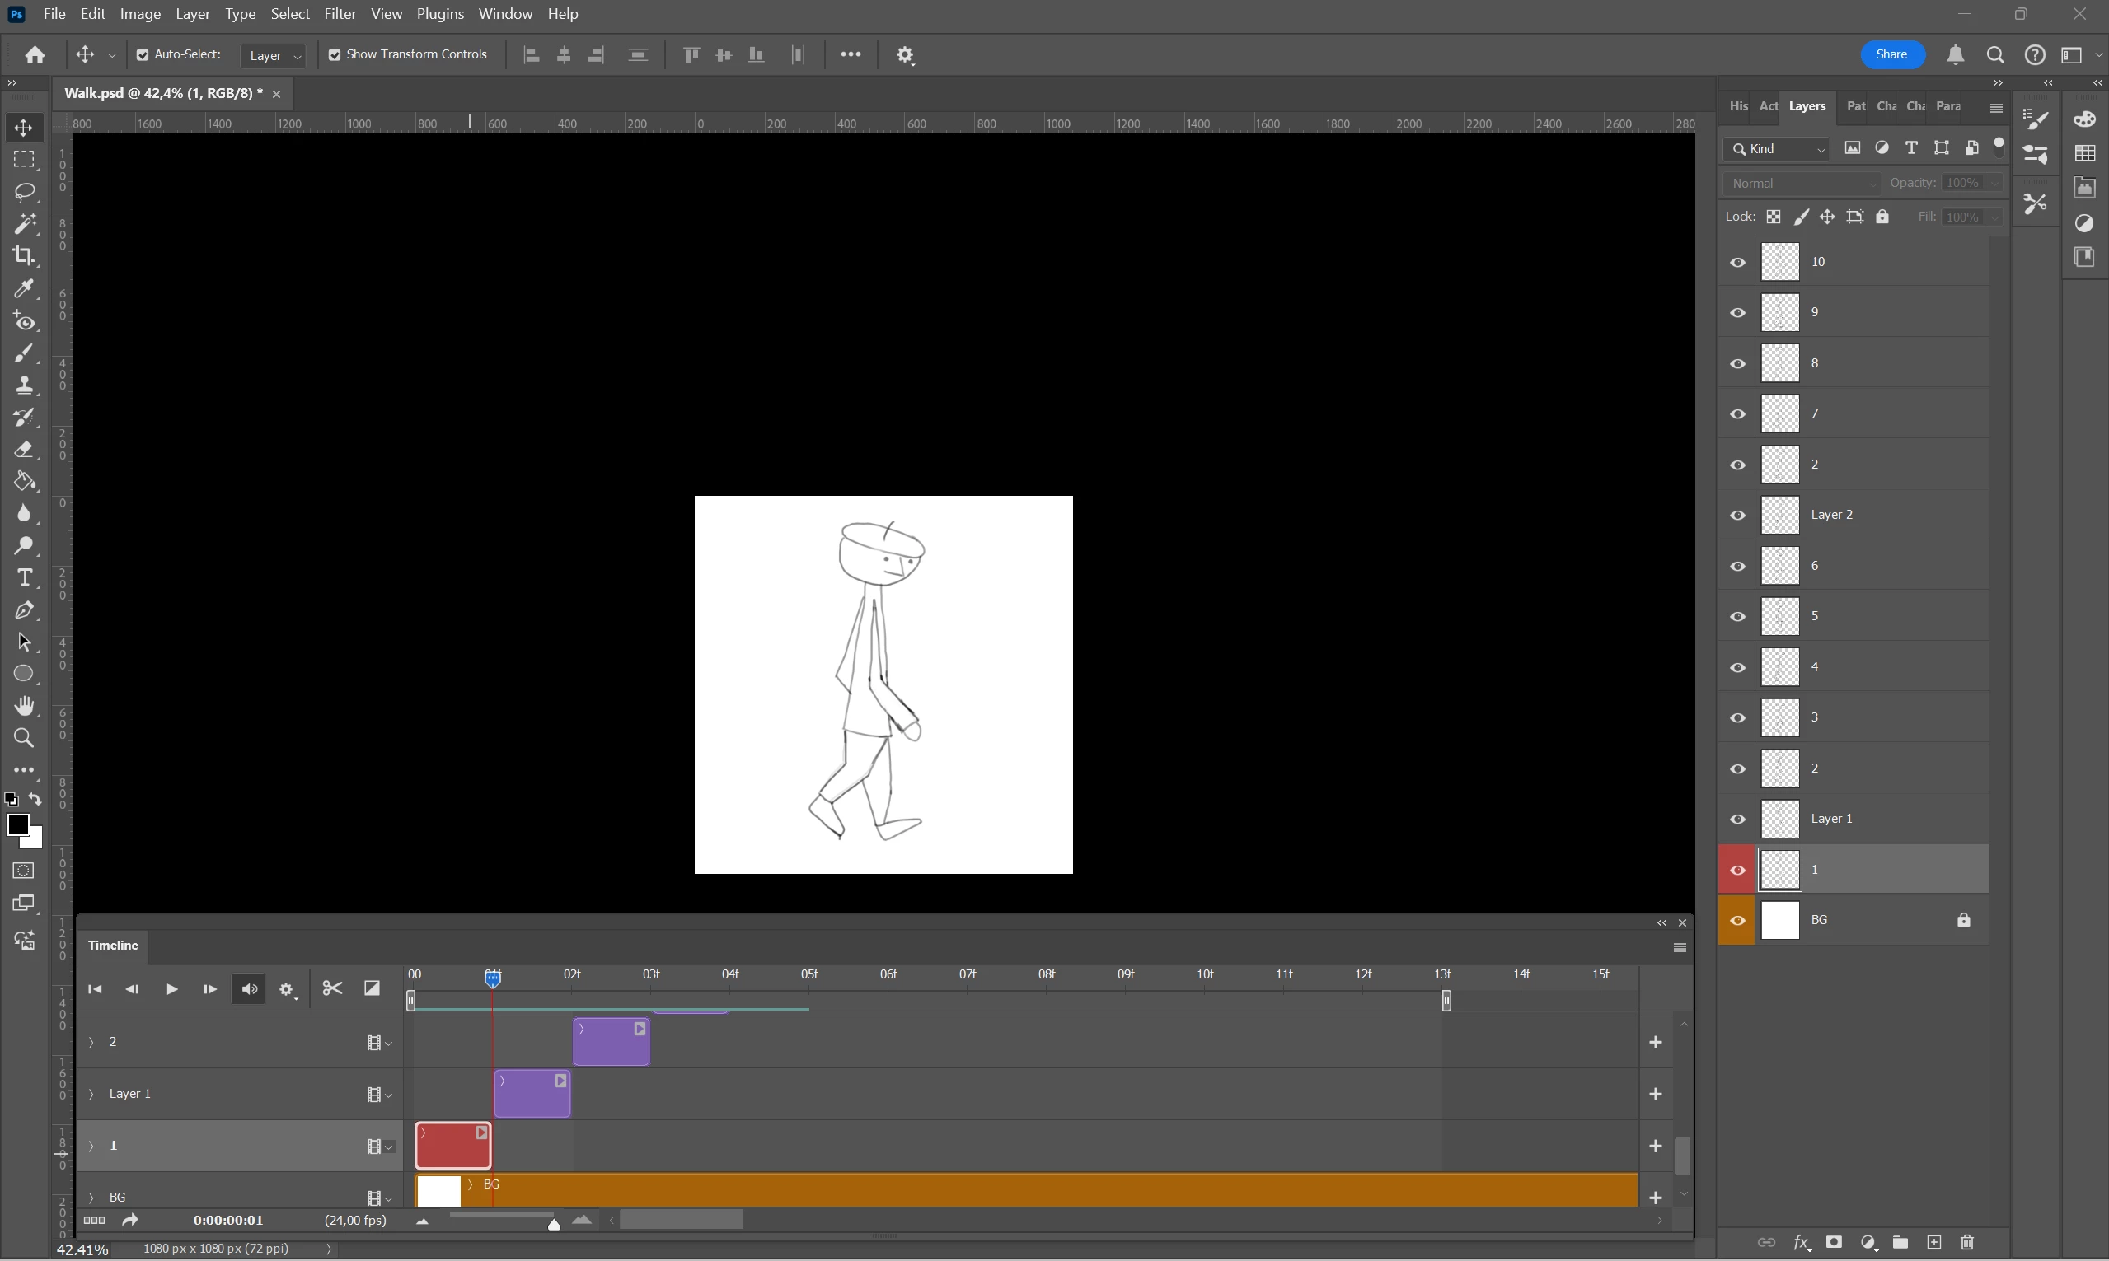Disable Show Transform Controls checkbox
2109x1261 pixels.
(335, 55)
